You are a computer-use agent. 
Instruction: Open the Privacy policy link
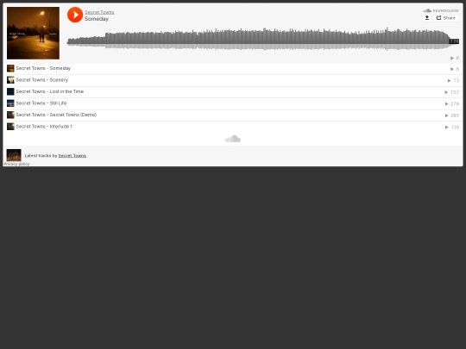[x=16, y=164]
